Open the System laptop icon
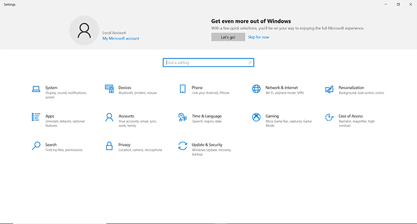The height and width of the screenshot is (224, 417). [36, 89]
